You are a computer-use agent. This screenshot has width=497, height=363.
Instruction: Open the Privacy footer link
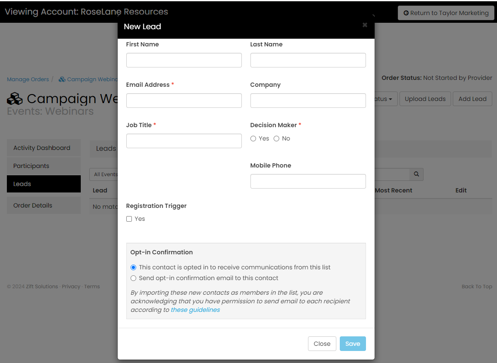pos(71,286)
